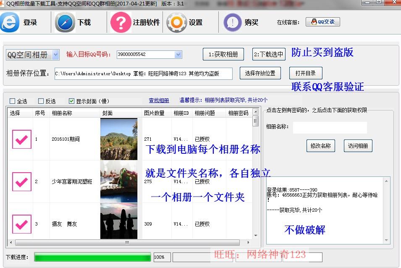
Task: Click the 相册ID column header
Action: click(182, 113)
